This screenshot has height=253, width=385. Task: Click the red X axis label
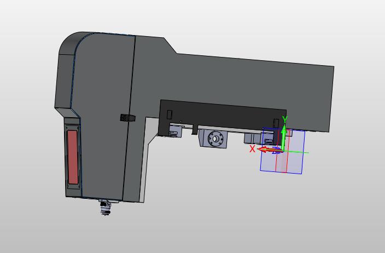pos(253,149)
